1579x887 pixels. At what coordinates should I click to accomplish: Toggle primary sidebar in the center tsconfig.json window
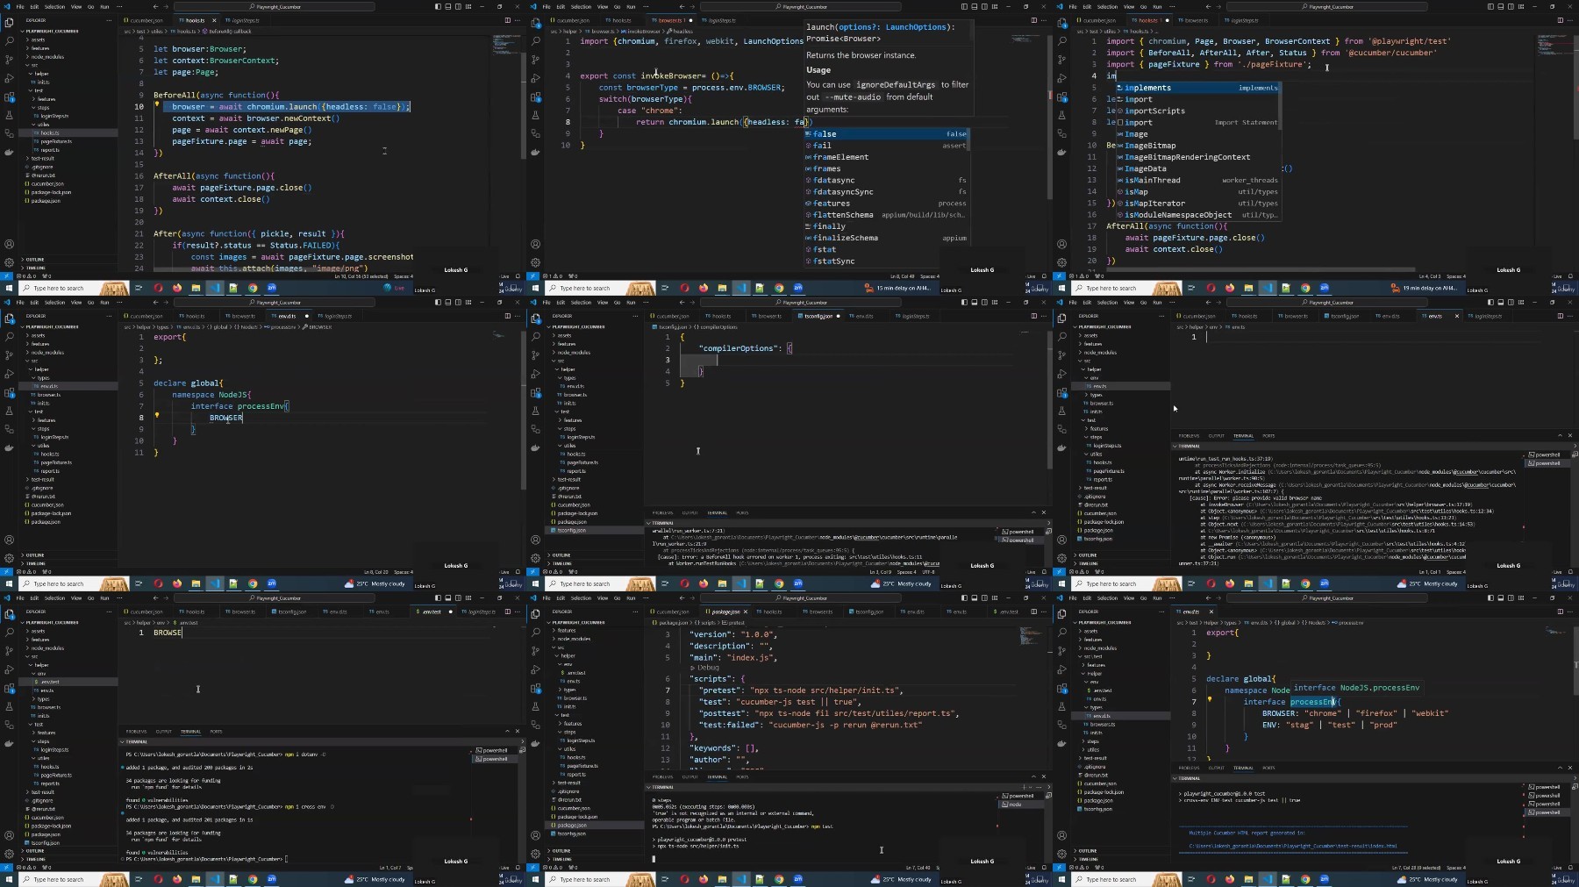[963, 302]
